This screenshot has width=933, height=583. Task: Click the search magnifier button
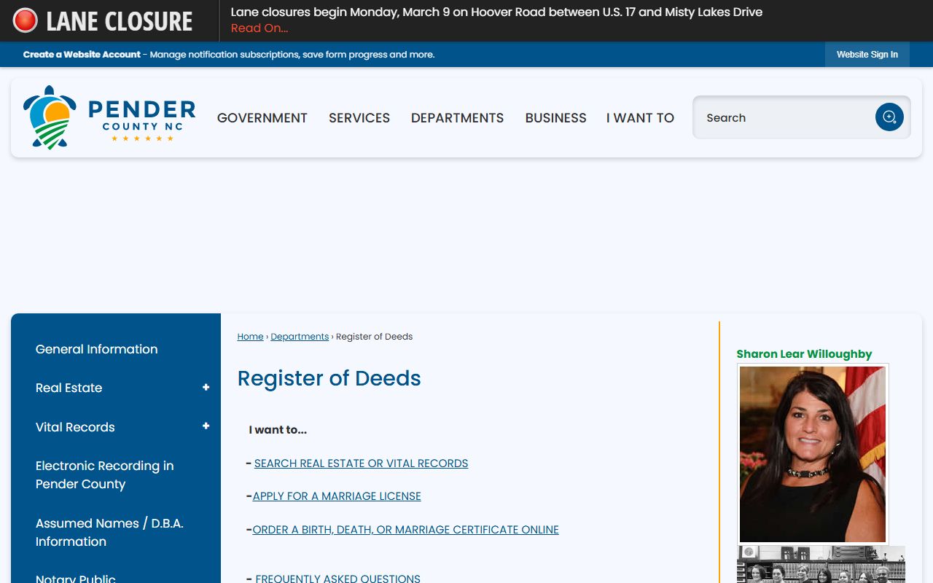tap(889, 117)
